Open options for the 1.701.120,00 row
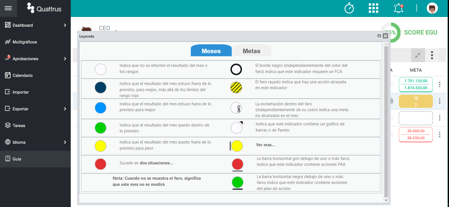 click(x=440, y=84)
